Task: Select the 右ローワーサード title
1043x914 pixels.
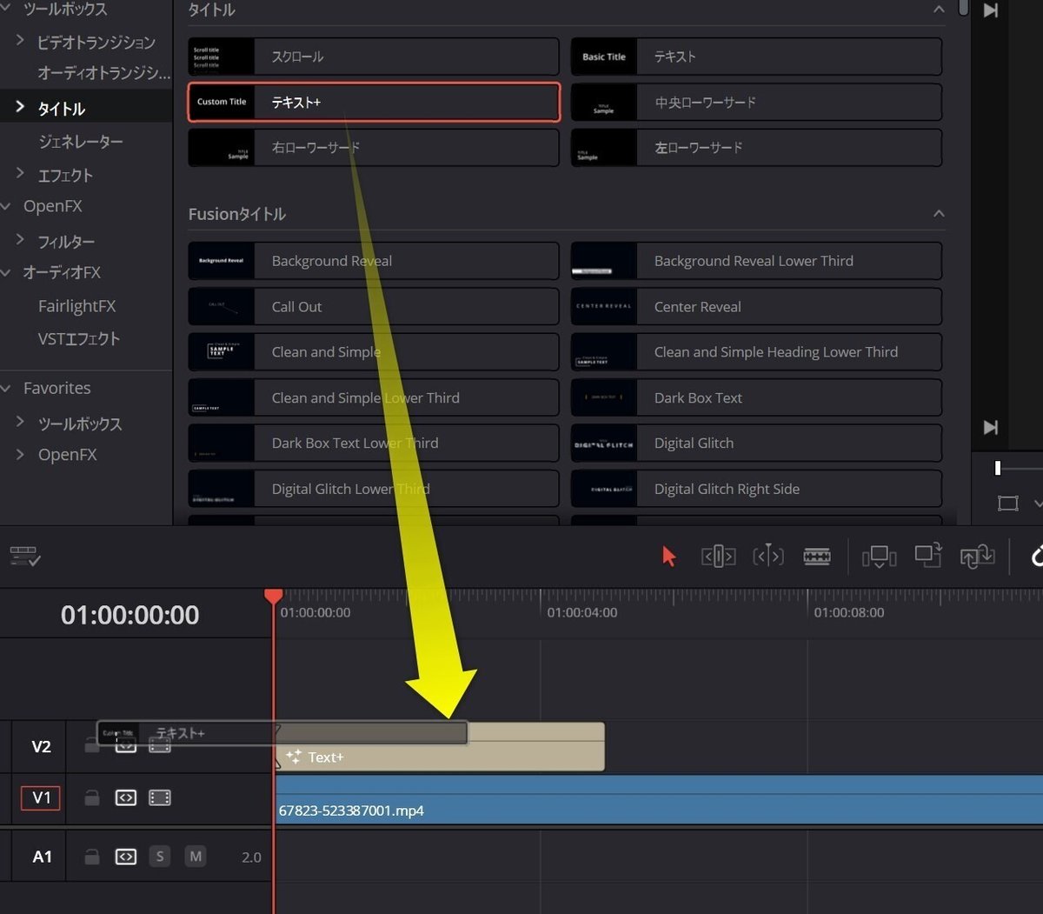Action: (374, 148)
